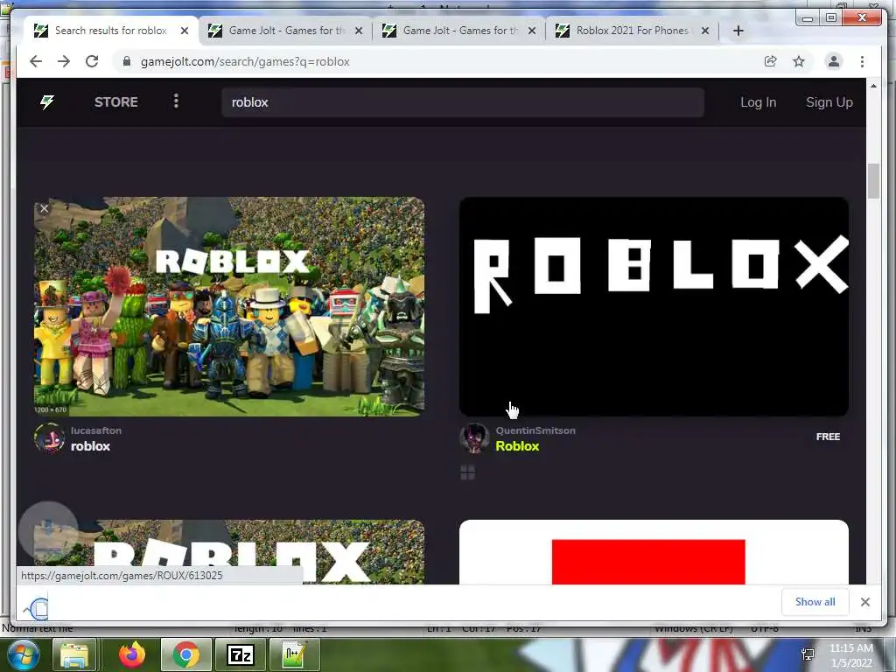Image resolution: width=896 pixels, height=672 pixels.
Task: Click the browser forward arrow
Action: click(x=63, y=61)
